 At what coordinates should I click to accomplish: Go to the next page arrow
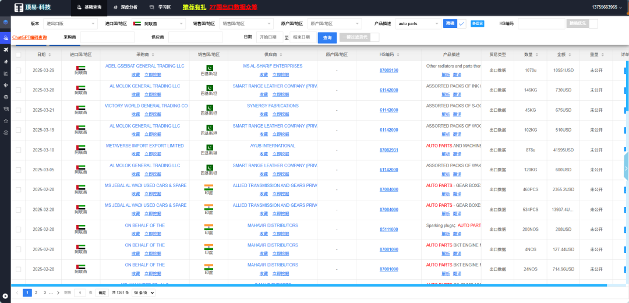click(58, 293)
